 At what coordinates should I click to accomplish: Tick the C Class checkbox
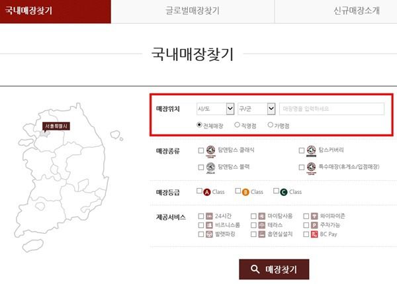click(x=276, y=191)
